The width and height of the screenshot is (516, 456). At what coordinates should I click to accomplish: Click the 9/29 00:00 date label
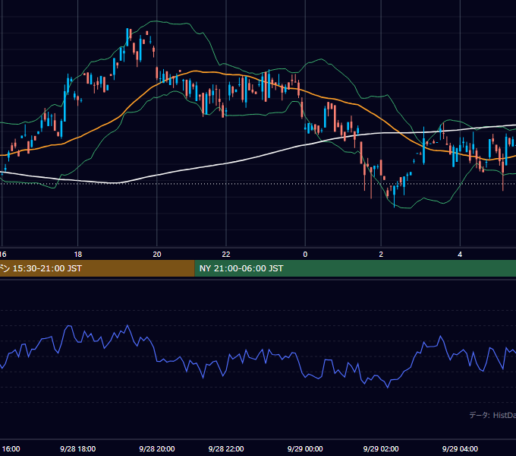(x=305, y=448)
